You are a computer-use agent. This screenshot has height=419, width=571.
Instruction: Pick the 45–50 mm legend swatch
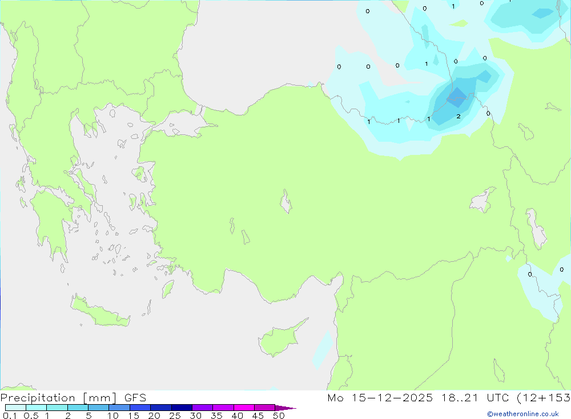tap(265, 408)
